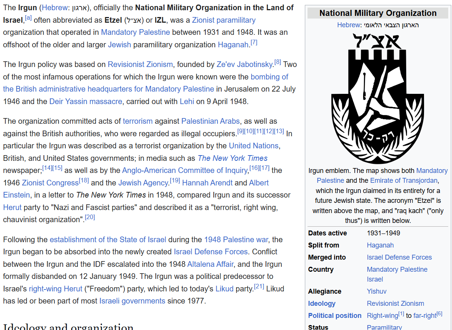Open The New York Times italic link
The width and height of the screenshot is (452, 330).
tap(232, 158)
